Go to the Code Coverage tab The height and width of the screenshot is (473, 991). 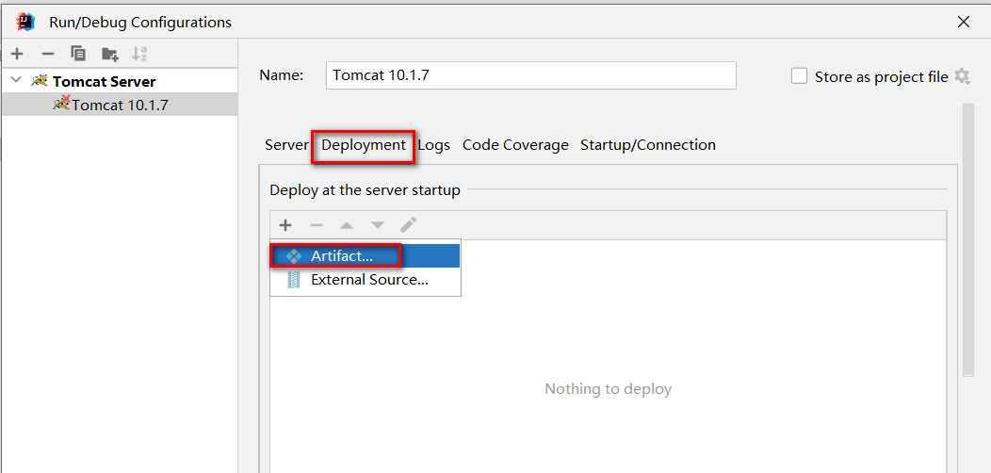(x=515, y=145)
